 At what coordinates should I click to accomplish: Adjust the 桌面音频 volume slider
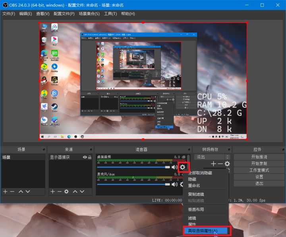click(x=133, y=167)
